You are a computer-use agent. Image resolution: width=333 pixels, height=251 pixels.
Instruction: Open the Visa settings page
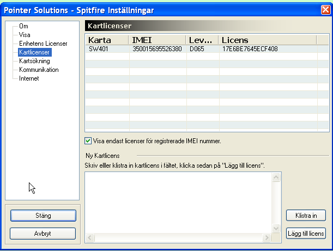coord(25,35)
